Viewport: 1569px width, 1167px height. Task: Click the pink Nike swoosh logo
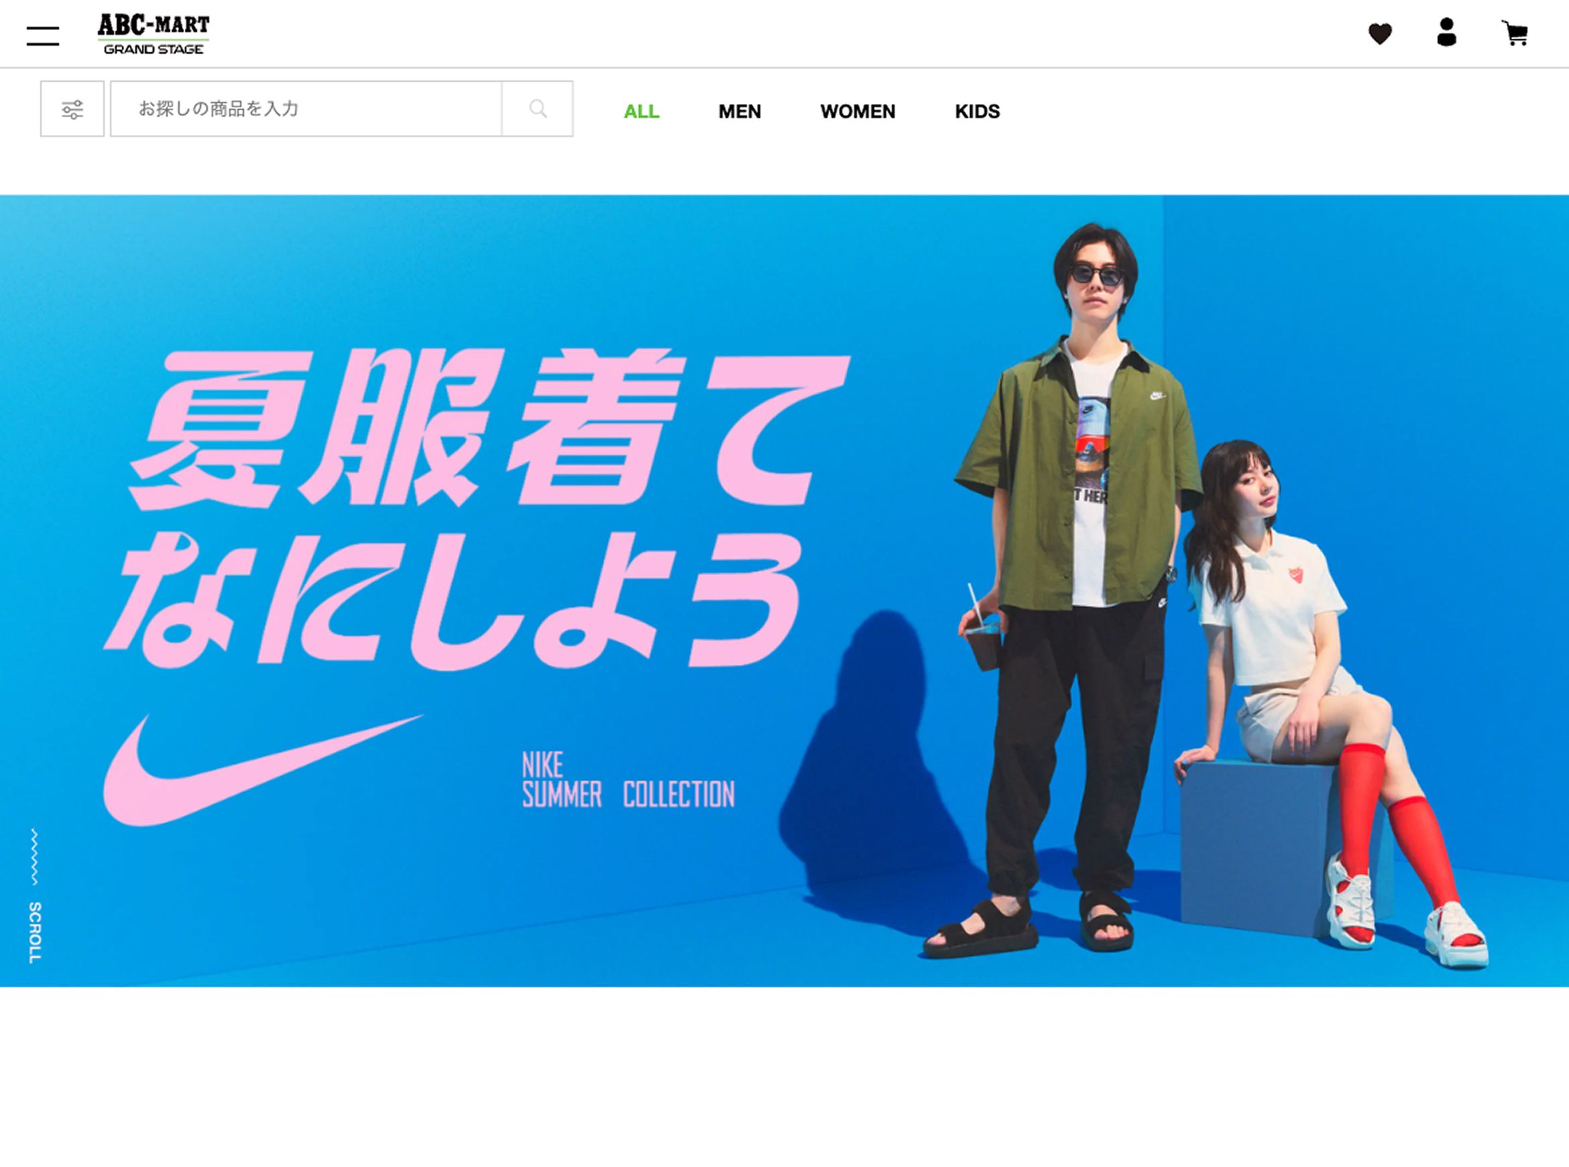click(x=263, y=769)
